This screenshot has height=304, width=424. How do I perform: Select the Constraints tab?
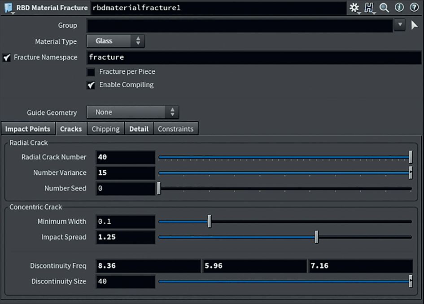pos(175,128)
